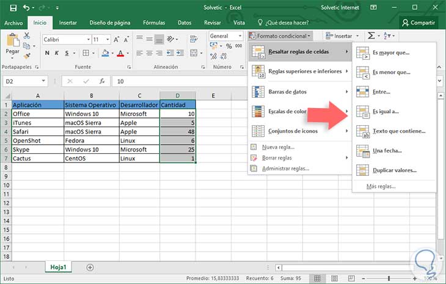Increase font size with larger A icon
Screen dimensions: 446x284
116,40
